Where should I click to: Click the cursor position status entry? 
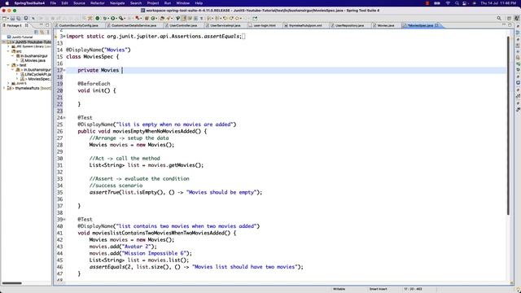coord(413,289)
